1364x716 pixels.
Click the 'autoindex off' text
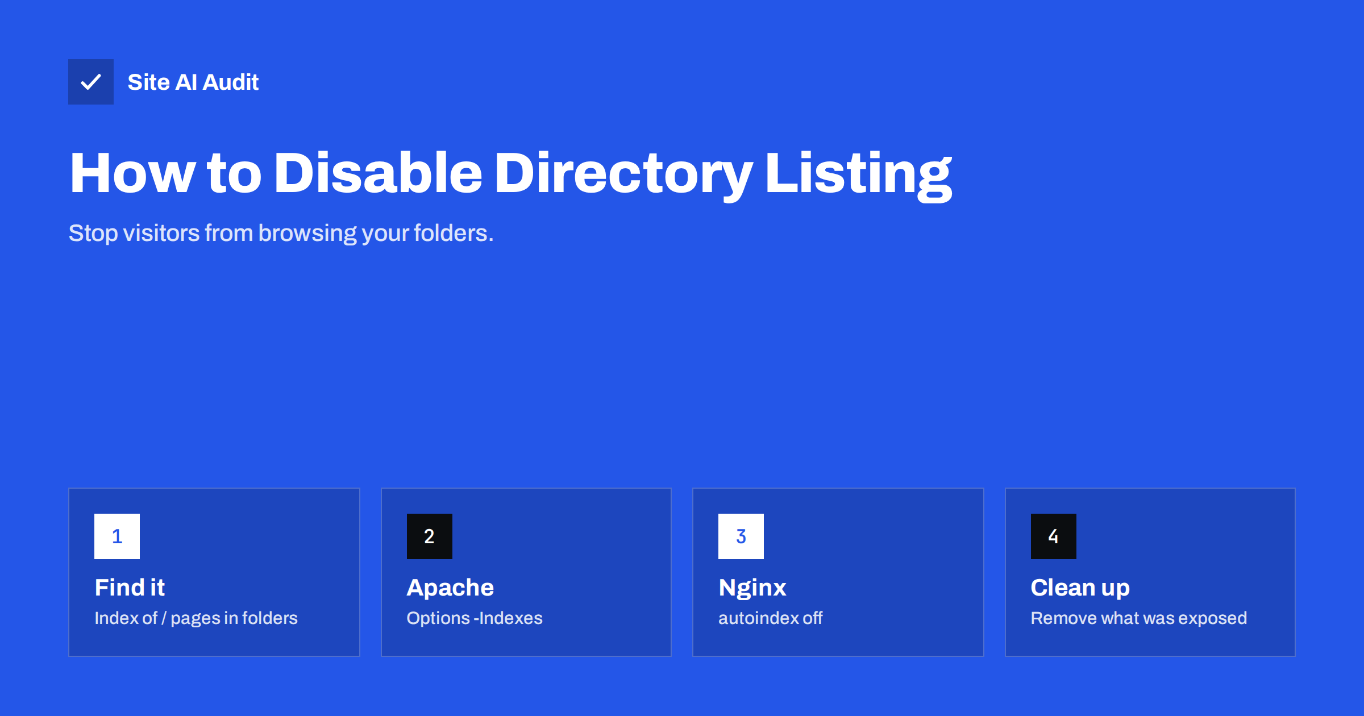click(771, 618)
